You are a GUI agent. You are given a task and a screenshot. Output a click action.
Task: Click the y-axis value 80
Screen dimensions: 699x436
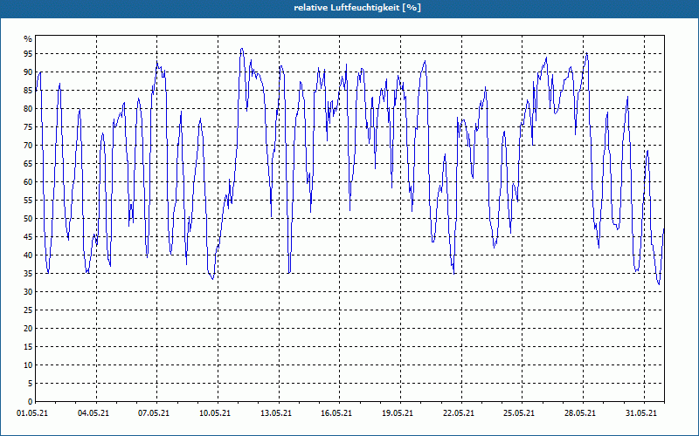click(x=28, y=108)
